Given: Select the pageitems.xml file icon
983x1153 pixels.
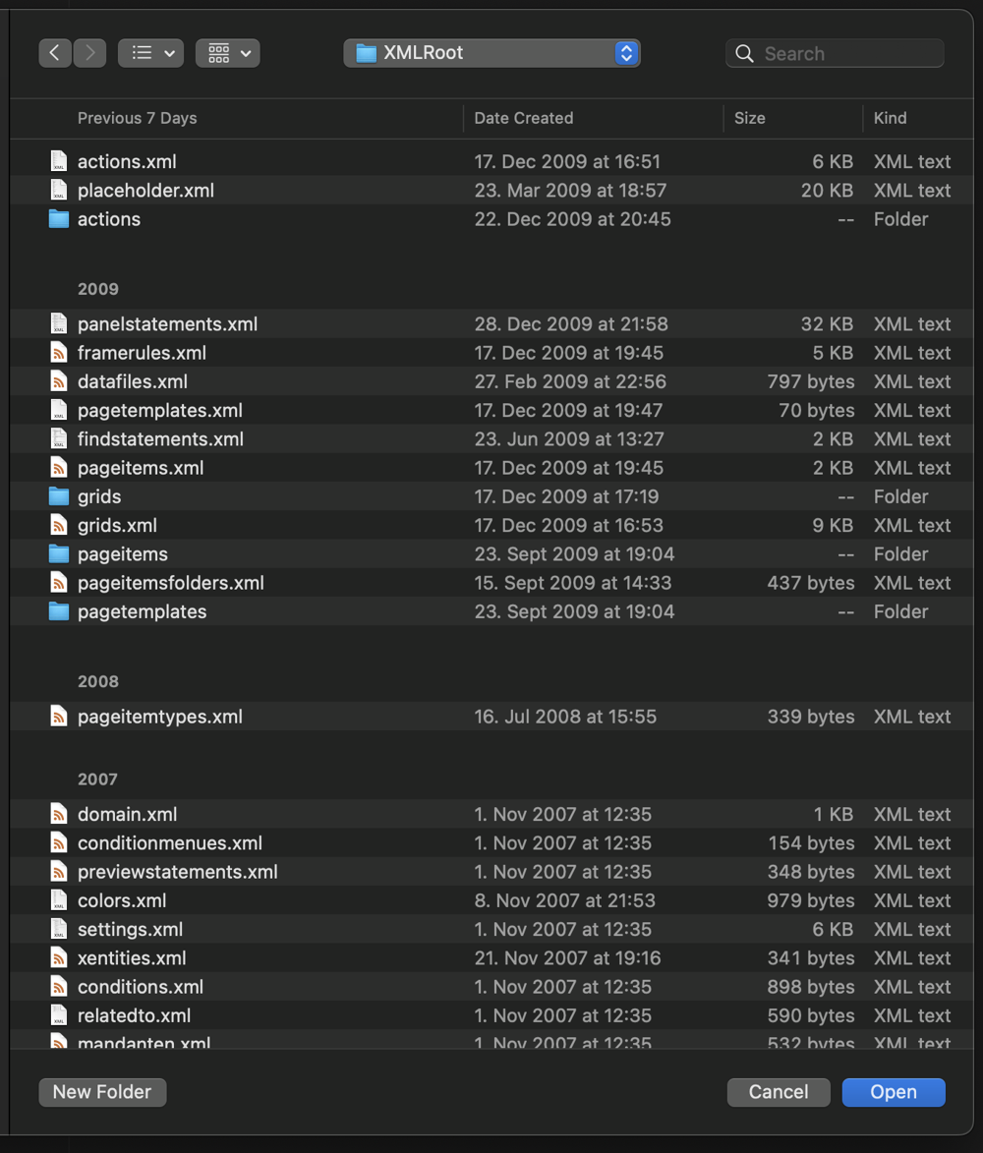Looking at the screenshot, I should (x=59, y=468).
